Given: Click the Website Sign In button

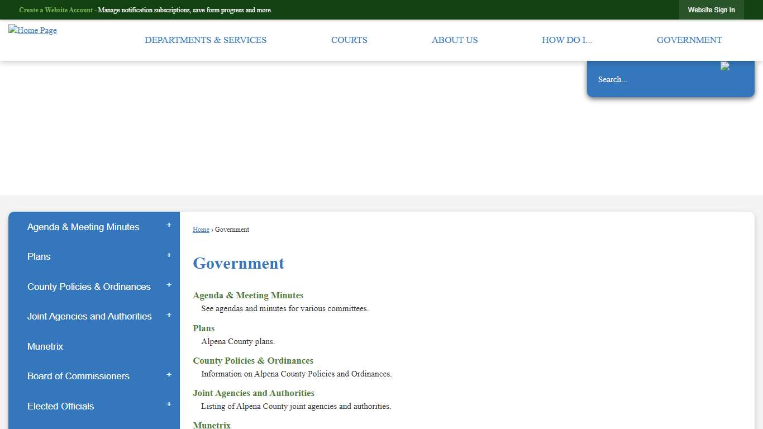Looking at the screenshot, I should coord(711,9).
